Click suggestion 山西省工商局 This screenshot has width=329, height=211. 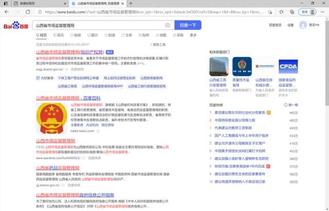pos(67,86)
